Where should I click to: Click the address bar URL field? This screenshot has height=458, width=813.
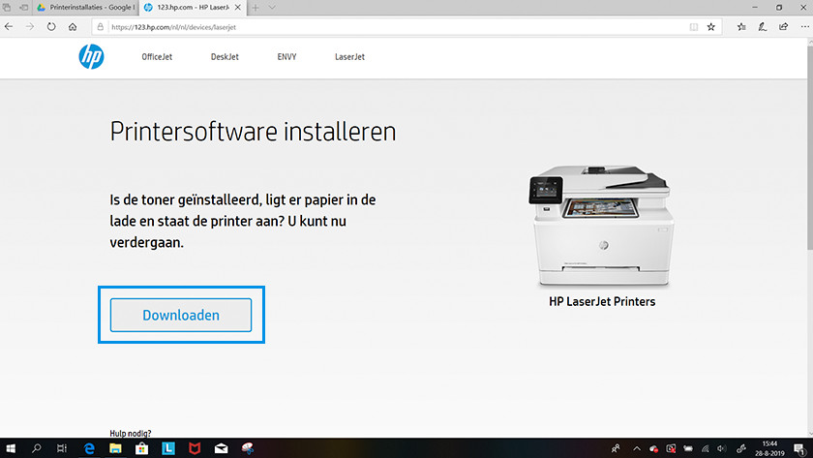tap(387, 27)
